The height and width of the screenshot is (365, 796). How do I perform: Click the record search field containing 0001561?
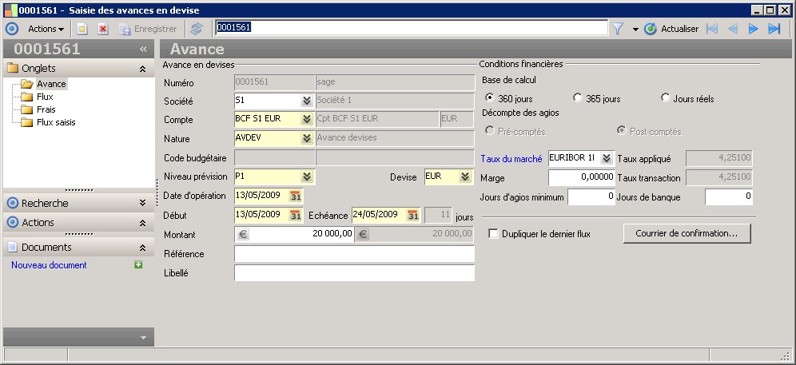(412, 28)
